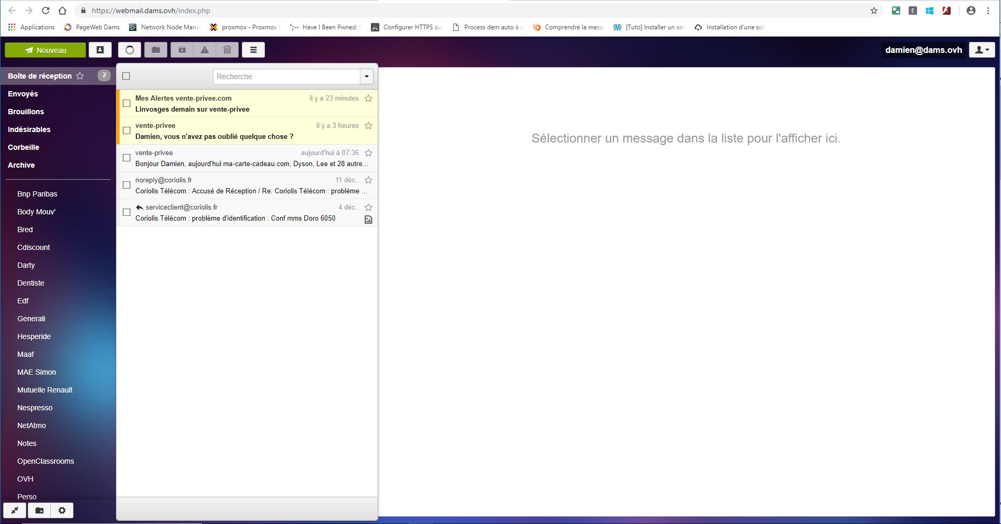The height and width of the screenshot is (524, 1001).
Task: Expand the search options dropdown arrow
Action: (x=366, y=77)
